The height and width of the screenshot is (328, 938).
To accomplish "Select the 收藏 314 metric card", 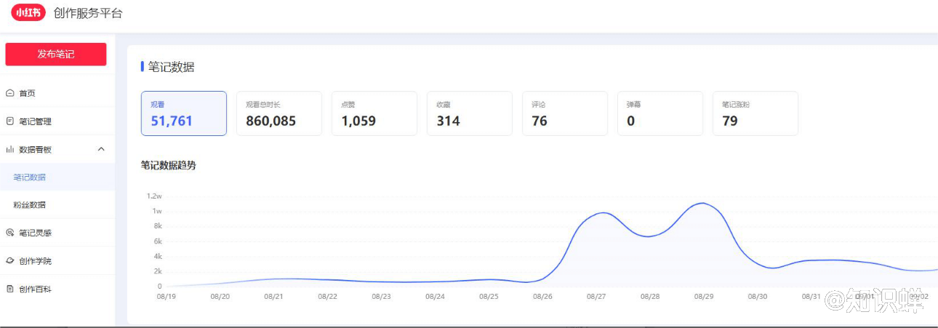I will tap(469, 113).
